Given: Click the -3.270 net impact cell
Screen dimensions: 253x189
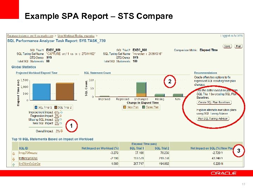Looking at the screenshot, I should (114, 153).
